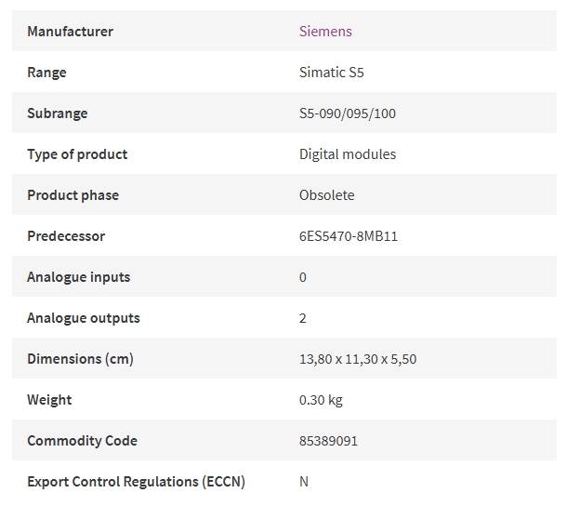Image resolution: width=580 pixels, height=506 pixels.
Task: Click the S5-090/095/100 subrange value
Action: click(348, 113)
